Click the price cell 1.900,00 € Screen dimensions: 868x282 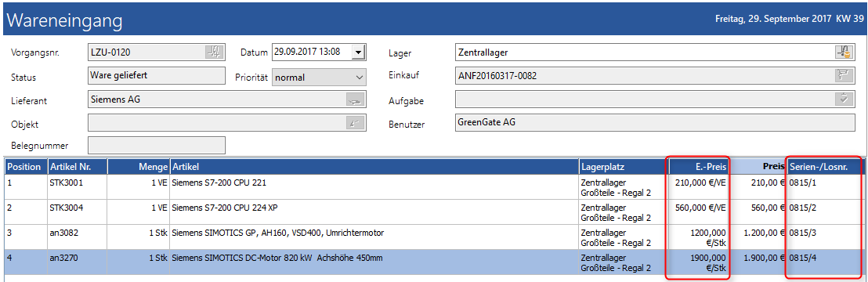tap(758, 262)
